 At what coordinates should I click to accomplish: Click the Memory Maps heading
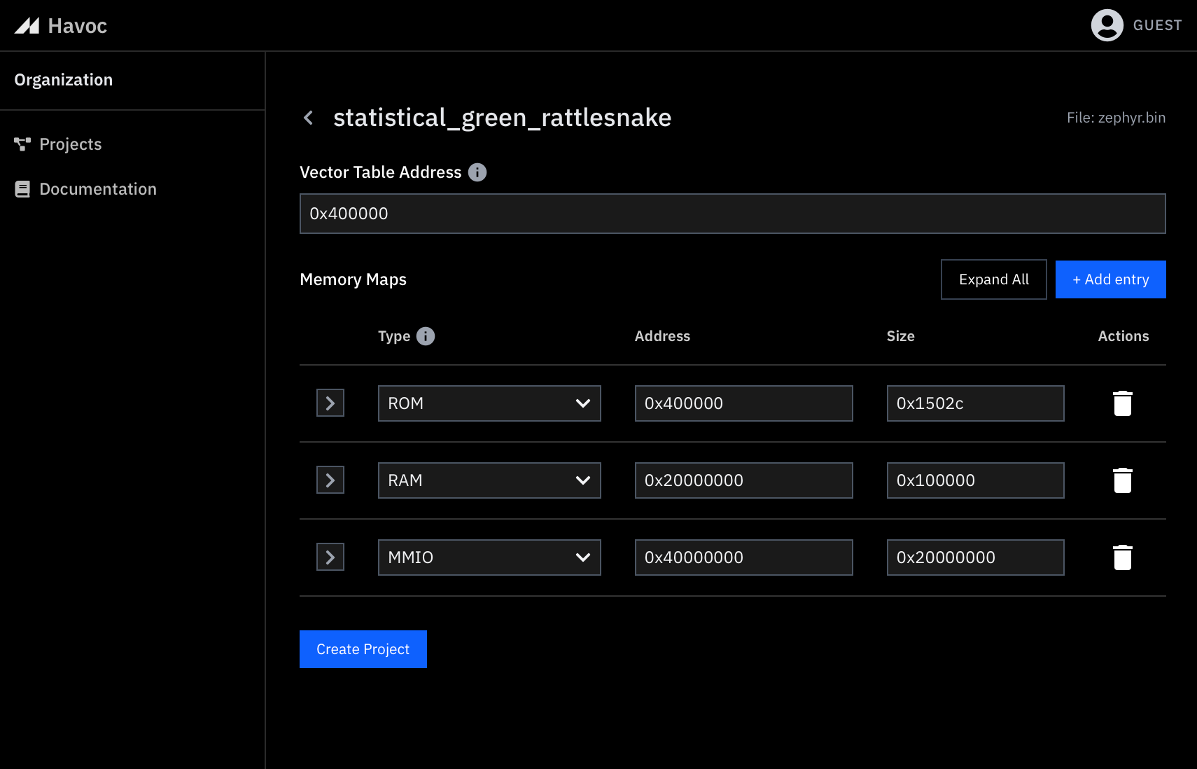[x=353, y=279]
